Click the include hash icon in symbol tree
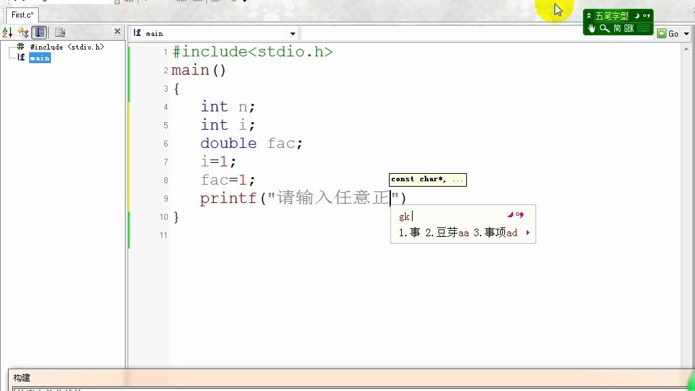 coord(21,46)
